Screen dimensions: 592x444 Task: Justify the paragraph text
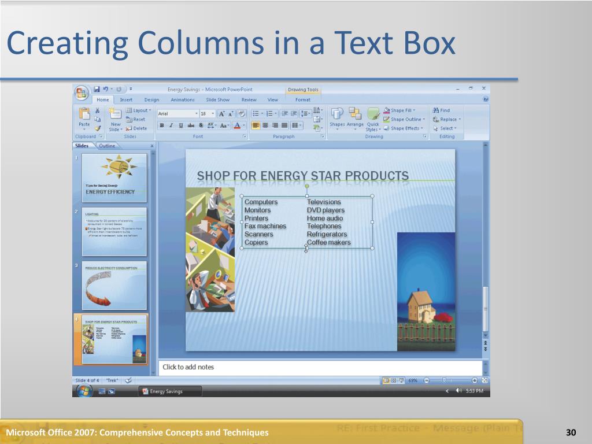284,125
